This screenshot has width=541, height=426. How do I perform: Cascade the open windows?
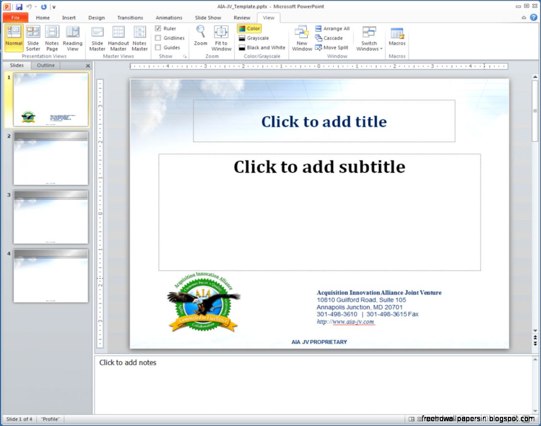click(x=329, y=38)
